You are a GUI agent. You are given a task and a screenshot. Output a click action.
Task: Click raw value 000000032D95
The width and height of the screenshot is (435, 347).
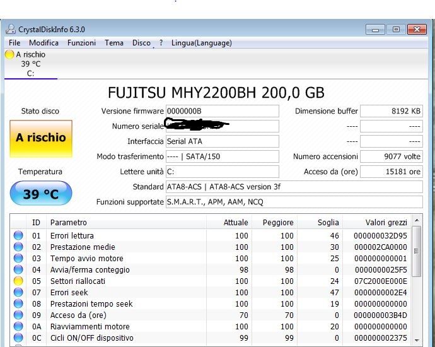(x=380, y=236)
